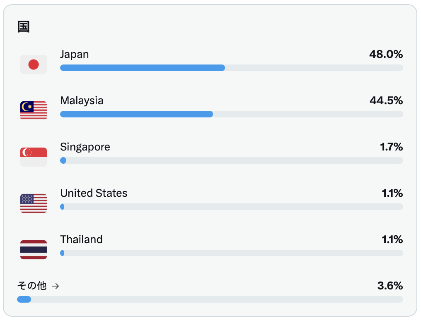The image size is (421, 320).
Task: Click the United States flag icon
Action: 34,203
